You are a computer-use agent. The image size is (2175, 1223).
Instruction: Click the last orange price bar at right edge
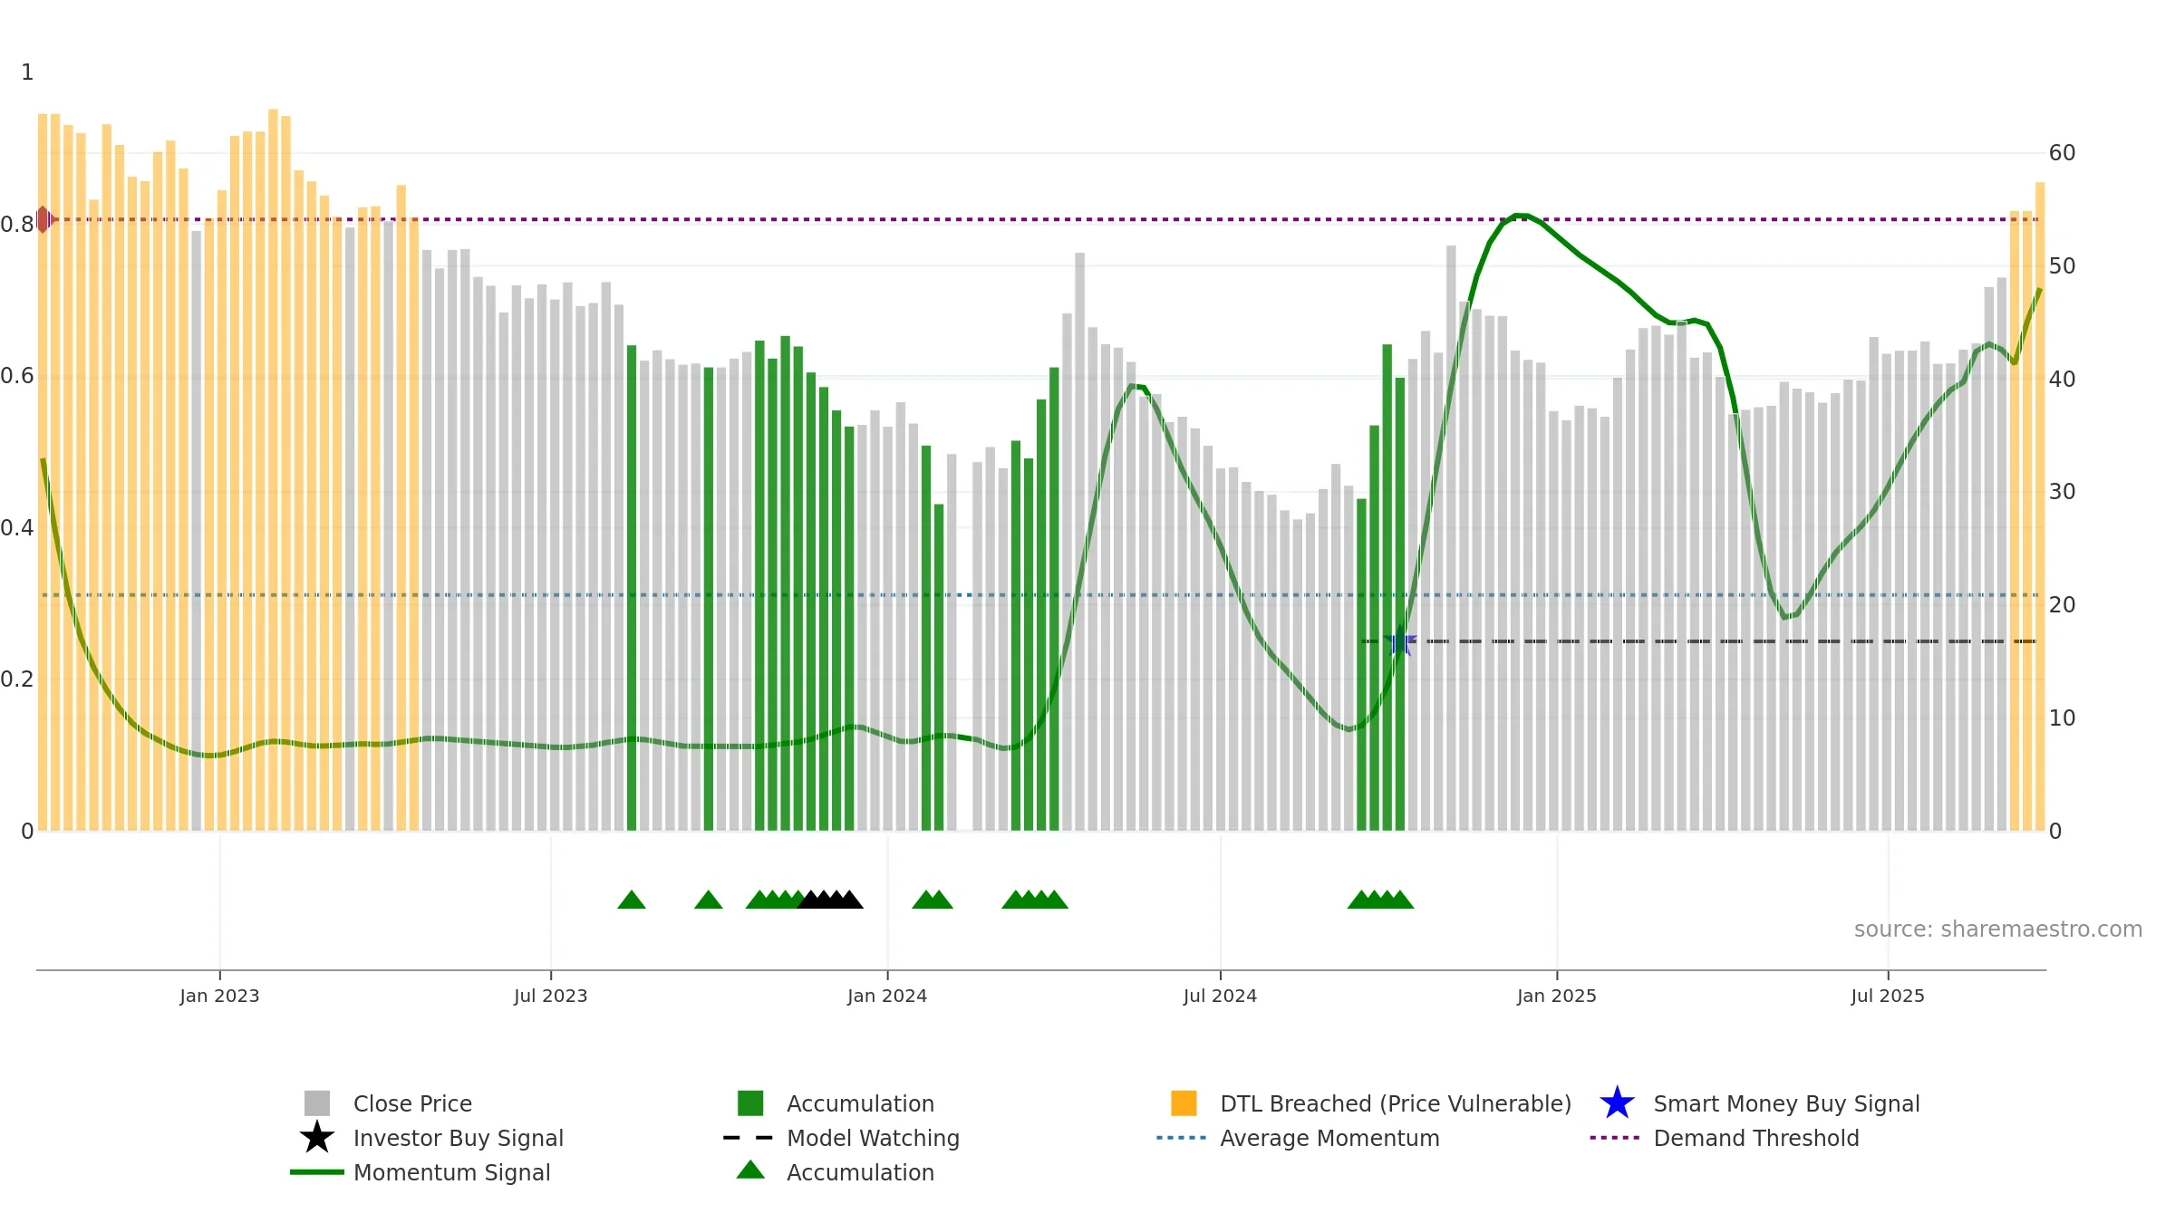[2040, 506]
